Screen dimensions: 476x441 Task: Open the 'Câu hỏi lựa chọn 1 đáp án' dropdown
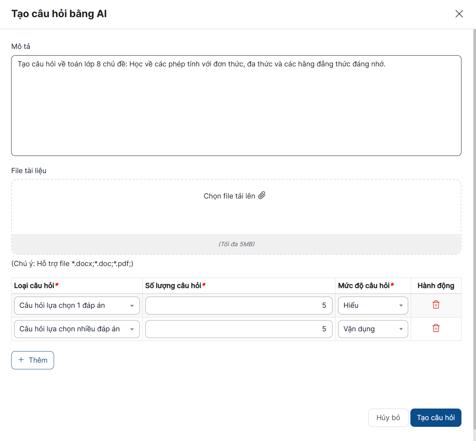tap(77, 306)
